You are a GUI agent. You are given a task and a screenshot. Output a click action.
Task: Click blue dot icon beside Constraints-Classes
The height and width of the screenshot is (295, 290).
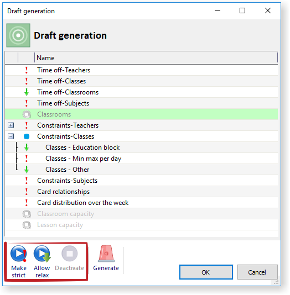coord(27,136)
